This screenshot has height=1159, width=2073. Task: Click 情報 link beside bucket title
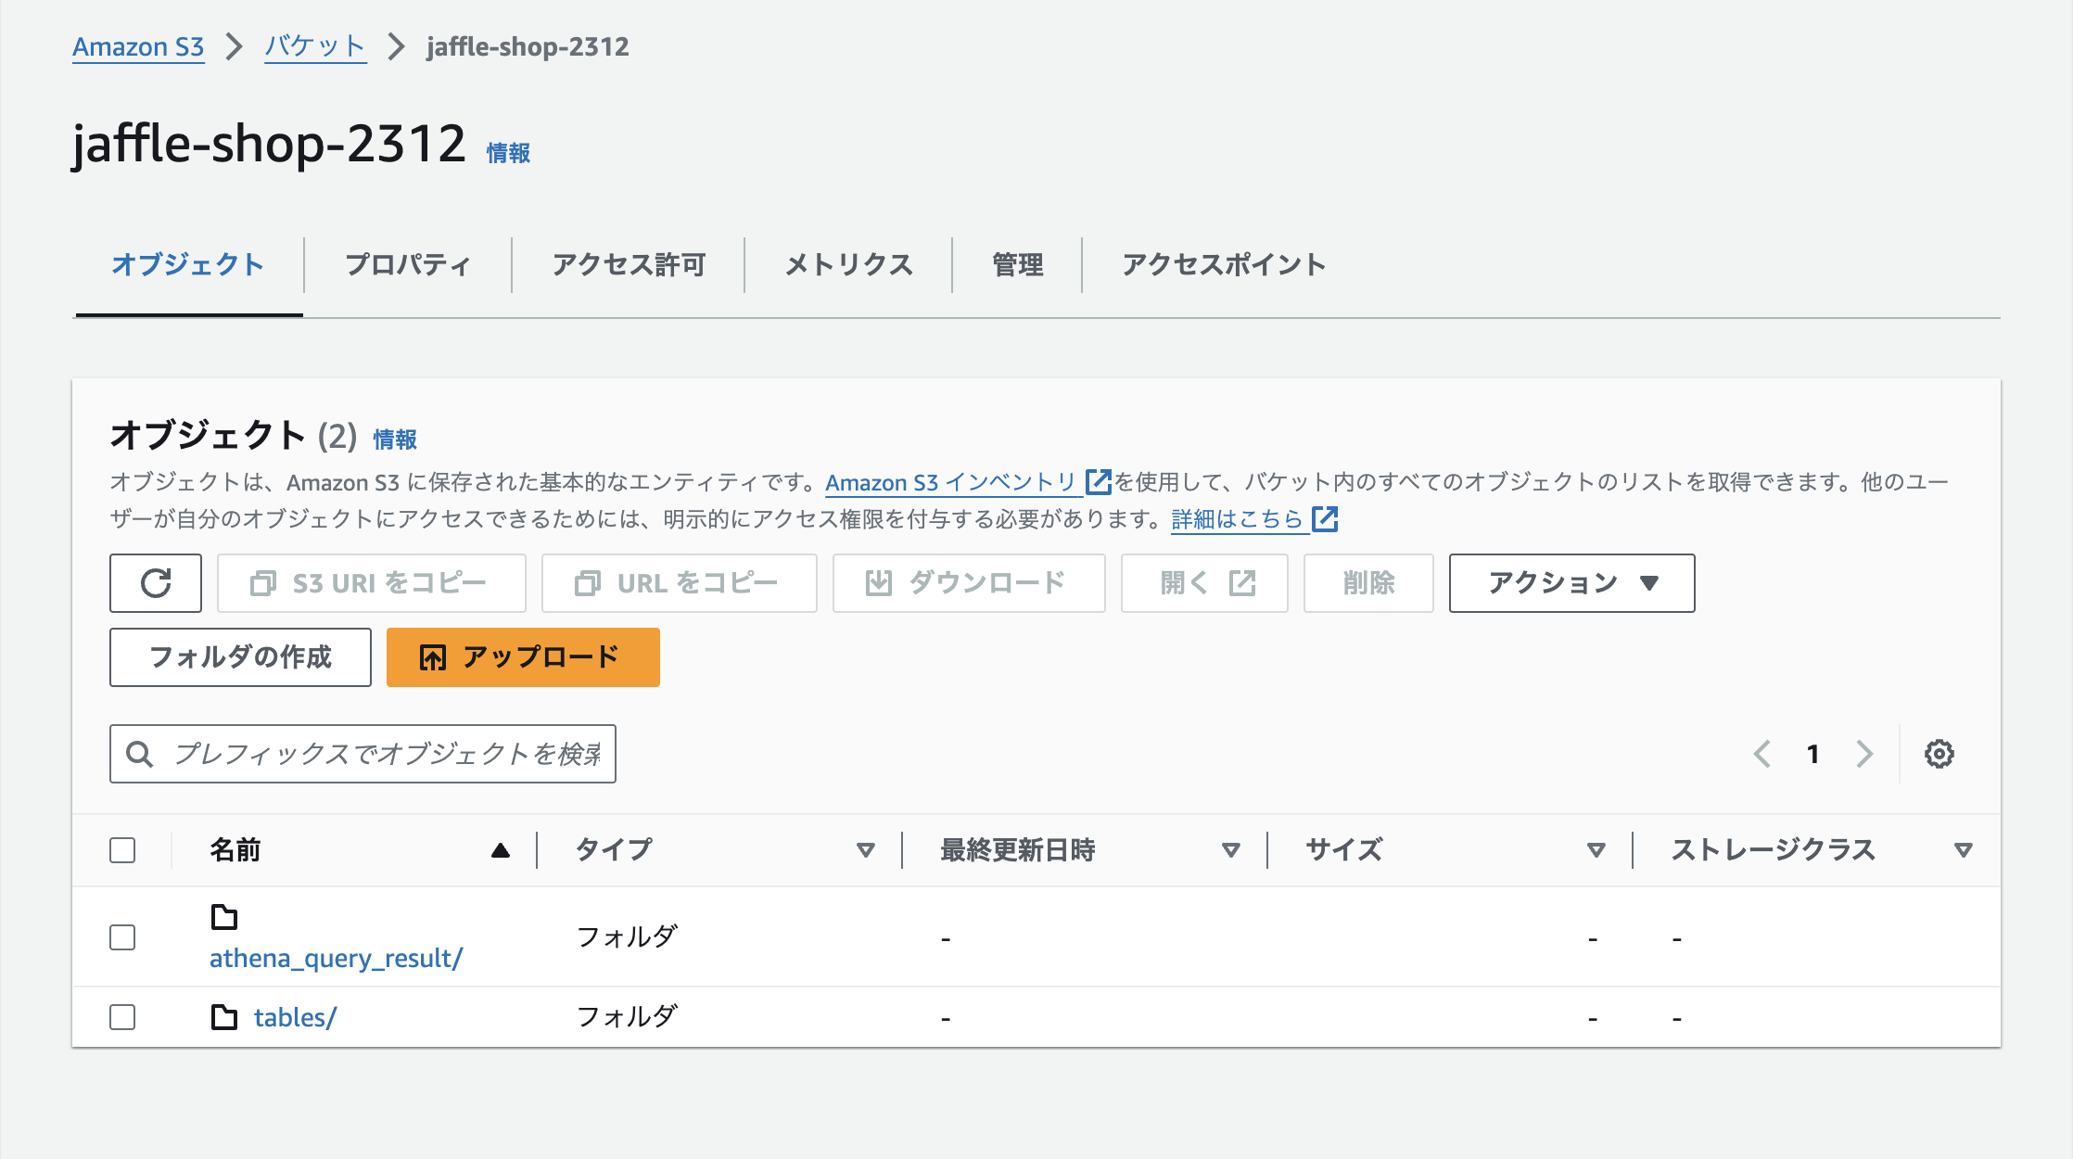tap(508, 153)
